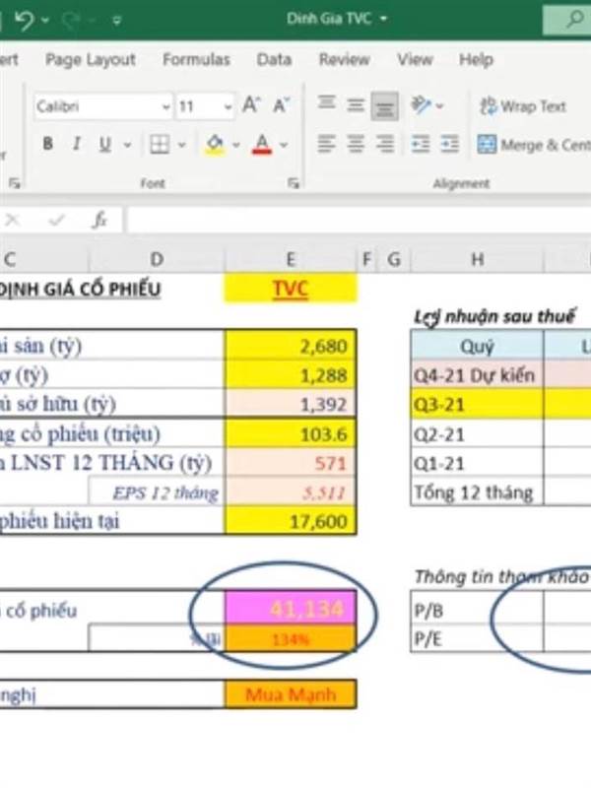
Task: Select the Q3-21 quarter cell
Action: (x=477, y=404)
